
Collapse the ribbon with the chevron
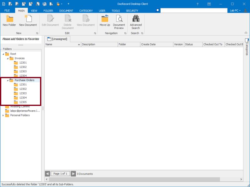(x=246, y=33)
